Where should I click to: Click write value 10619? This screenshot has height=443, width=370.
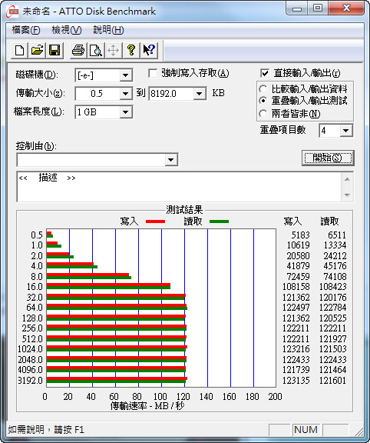pos(299,245)
